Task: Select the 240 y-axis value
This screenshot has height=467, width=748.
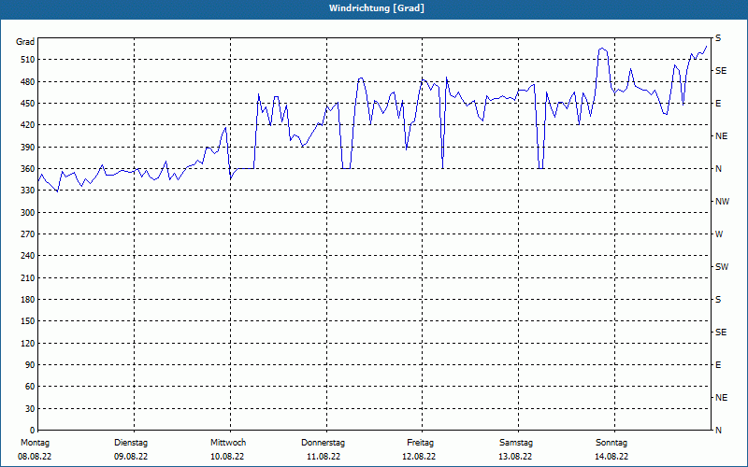Action: (27, 255)
